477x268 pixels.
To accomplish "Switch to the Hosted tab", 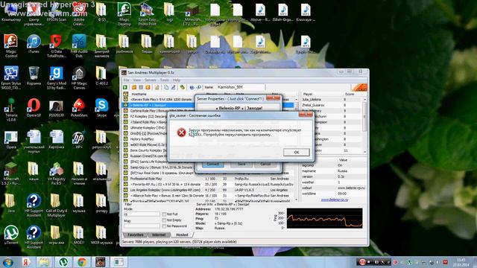I will [x=182, y=235].
